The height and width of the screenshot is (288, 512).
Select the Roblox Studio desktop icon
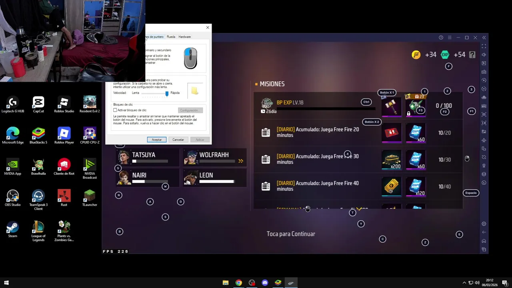[x=64, y=105]
